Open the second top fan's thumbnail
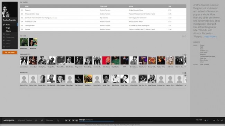This screenshot has height=126, width=225. 33,42
